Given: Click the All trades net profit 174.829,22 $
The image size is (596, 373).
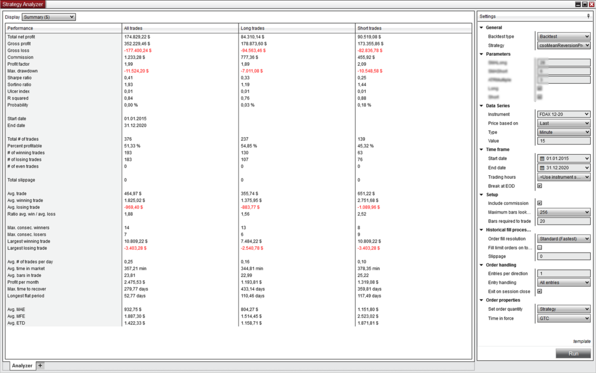Looking at the screenshot, I should coord(137,37).
